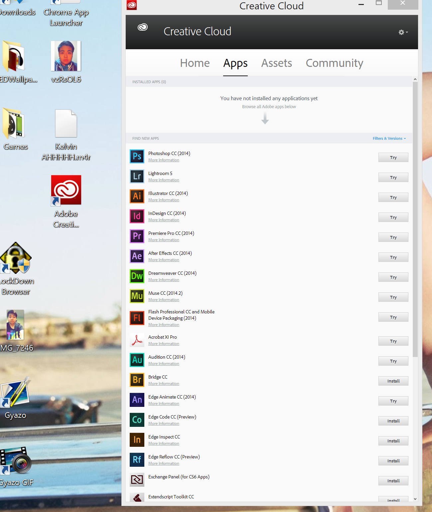Click the Edge Inspect CC app icon
Image resolution: width=432 pixels, height=512 pixels.
137,440
